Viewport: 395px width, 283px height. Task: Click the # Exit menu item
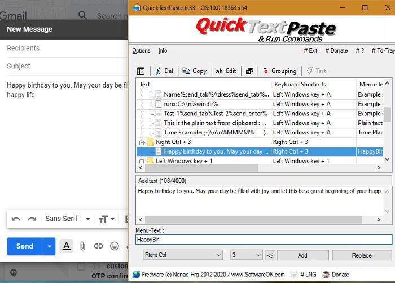coord(310,50)
